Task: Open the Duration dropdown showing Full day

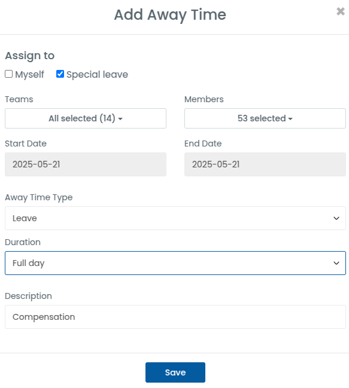Action: pos(175,263)
